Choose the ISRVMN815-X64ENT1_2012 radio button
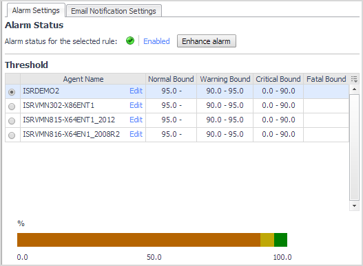The height and width of the screenshot is (266, 363). [x=12, y=121]
